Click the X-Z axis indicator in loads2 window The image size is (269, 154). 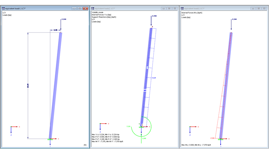(104, 128)
